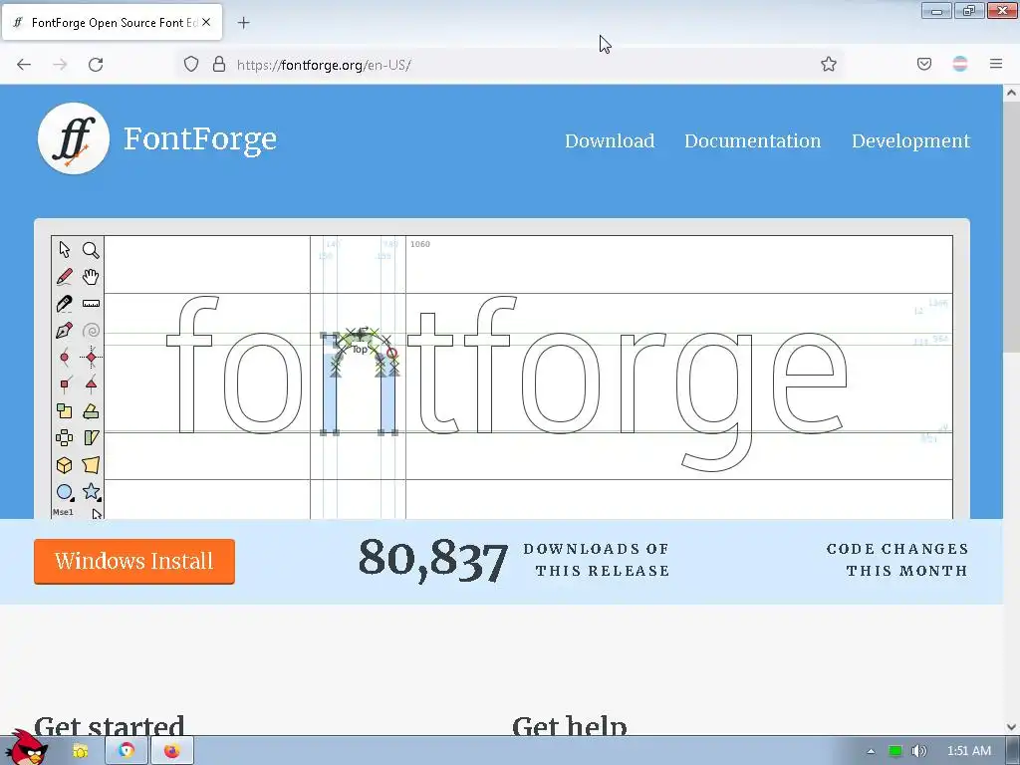Click the 80,837 downloads counter
The height and width of the screenshot is (765, 1020).
tap(432, 560)
